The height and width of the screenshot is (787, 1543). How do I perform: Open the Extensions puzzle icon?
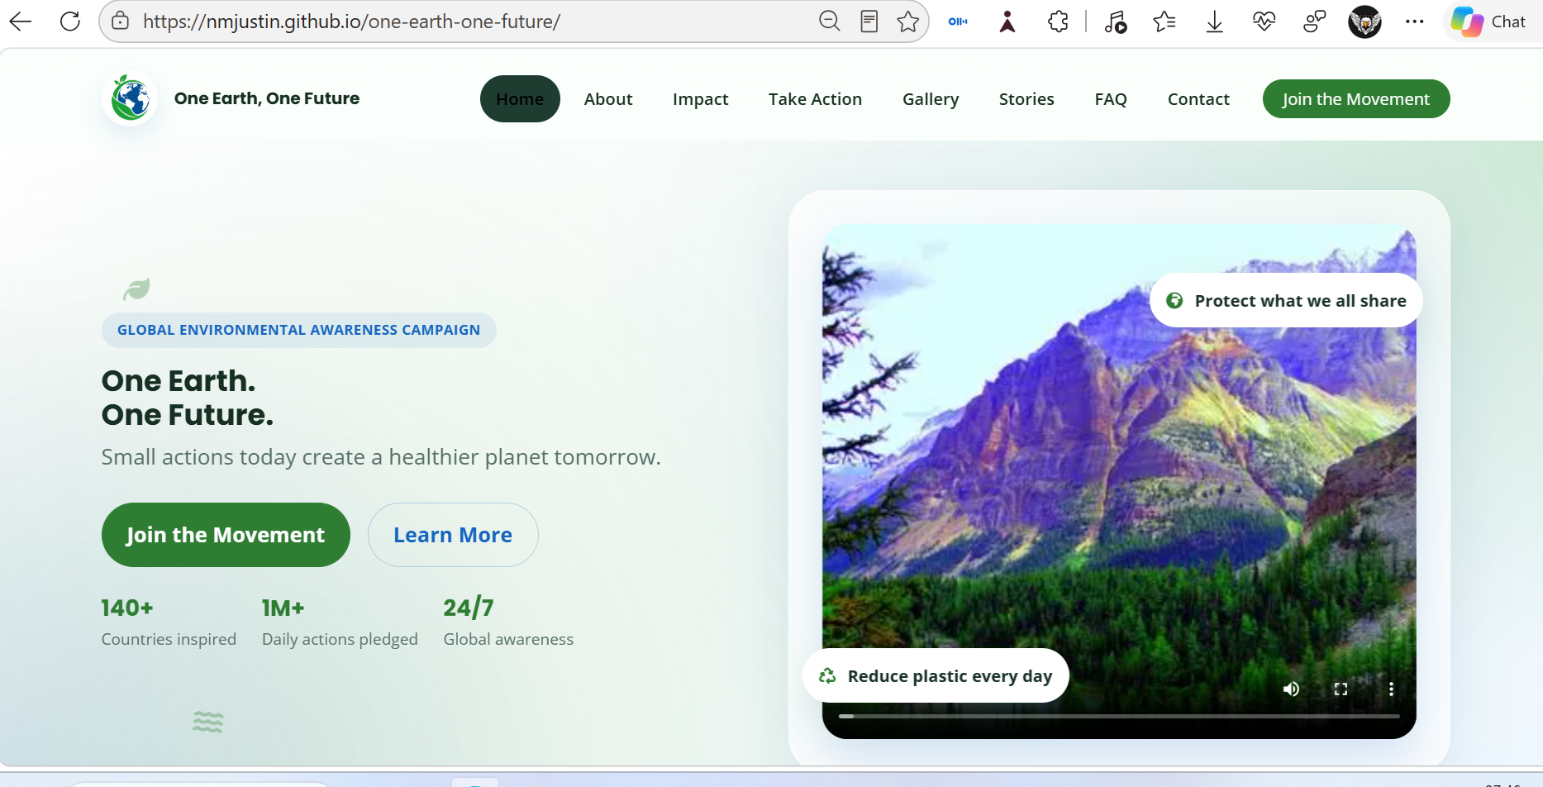(1058, 21)
